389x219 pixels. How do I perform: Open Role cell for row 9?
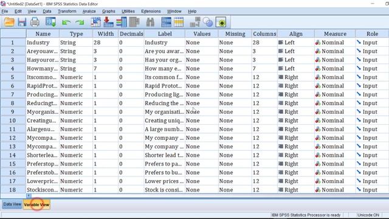(372, 112)
